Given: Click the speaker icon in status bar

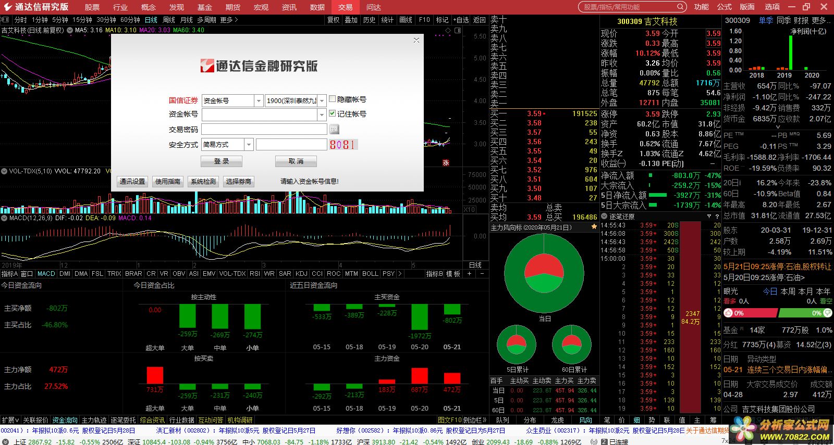Looking at the screenshot, I should [x=595, y=441].
